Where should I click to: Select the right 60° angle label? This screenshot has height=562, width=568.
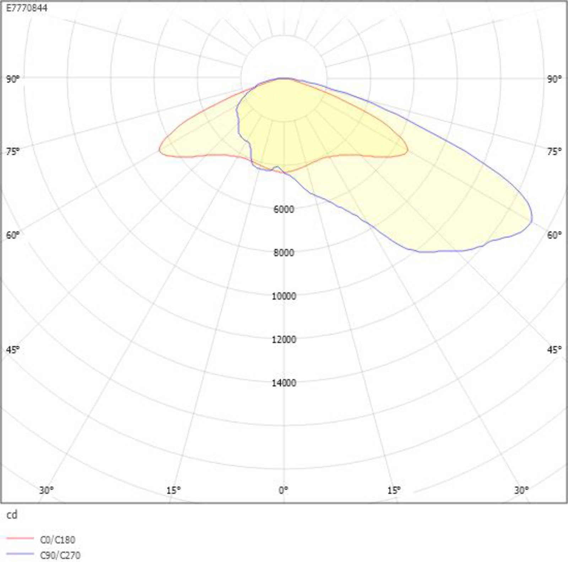coord(554,235)
